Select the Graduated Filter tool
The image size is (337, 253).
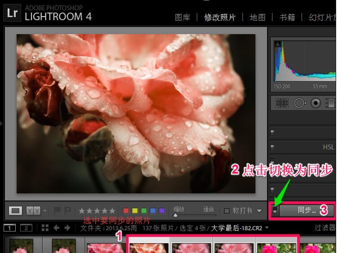[x=331, y=103]
